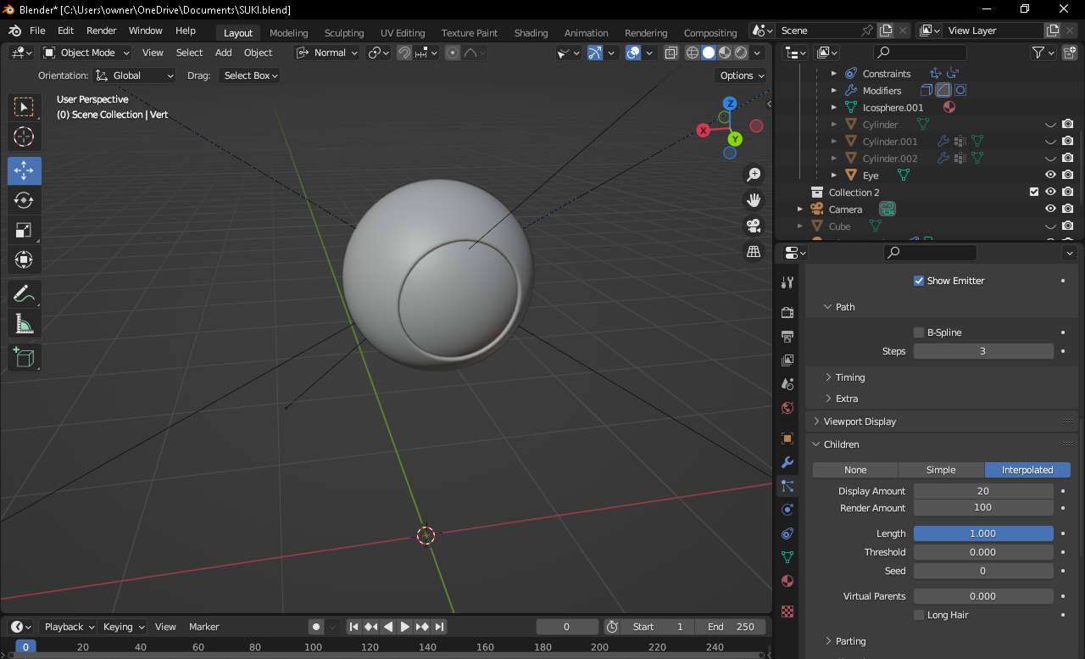Screen dimensions: 1085x659
Task: Open the viewport Add menu
Action: (224, 53)
